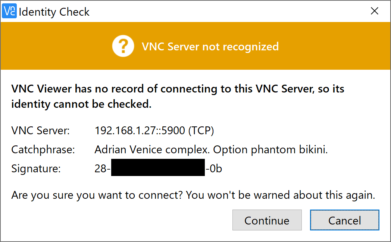
Task: Click the "Signature:" field label
Action: [x=36, y=169]
